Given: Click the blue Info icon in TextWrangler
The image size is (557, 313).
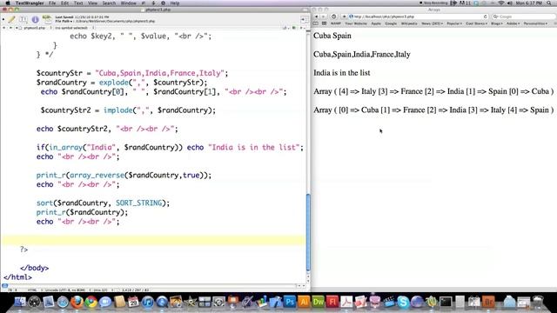Looking at the screenshot, I should click(x=35, y=19).
